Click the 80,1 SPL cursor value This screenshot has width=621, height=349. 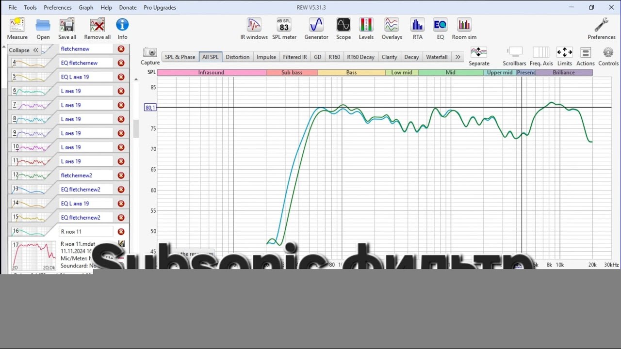click(x=150, y=108)
